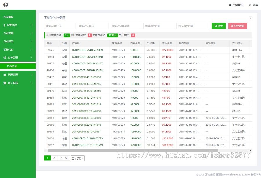Focus the 请输入订单描述 input field
261x178 pixels.
pos(126,26)
